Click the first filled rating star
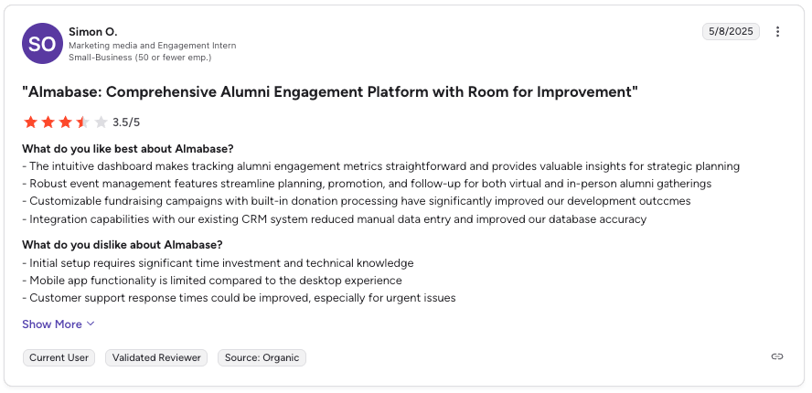The image size is (812, 393). coord(30,122)
